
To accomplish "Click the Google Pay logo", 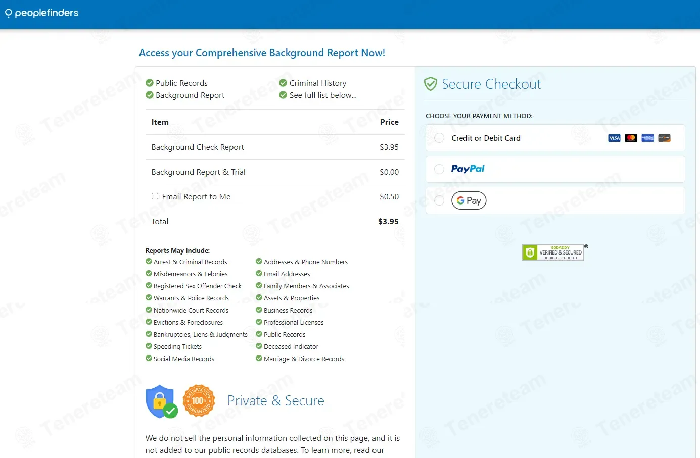I will (469, 200).
